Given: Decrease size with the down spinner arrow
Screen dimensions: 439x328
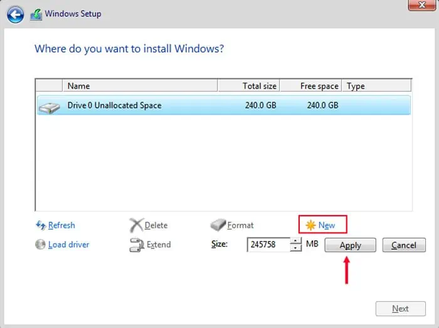Looking at the screenshot, I should [x=295, y=248].
